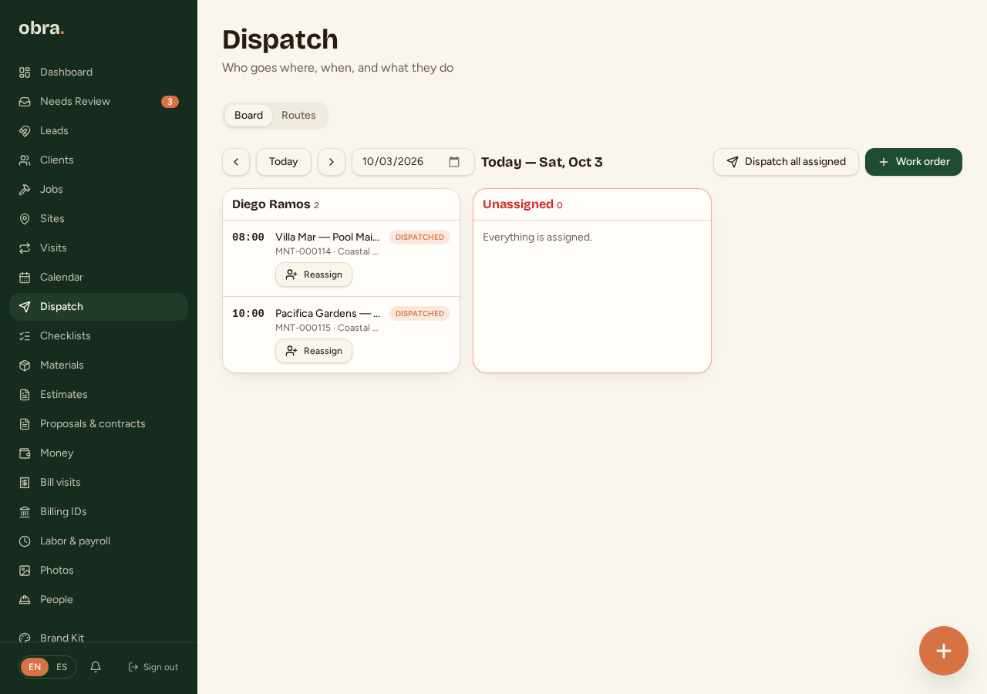Open the calendar picker icon in date field
The width and height of the screenshot is (987, 694).
point(454,162)
